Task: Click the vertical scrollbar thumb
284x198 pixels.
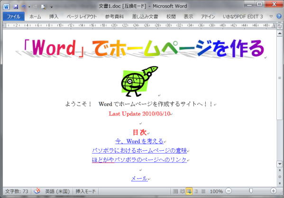Action: (x=280, y=78)
